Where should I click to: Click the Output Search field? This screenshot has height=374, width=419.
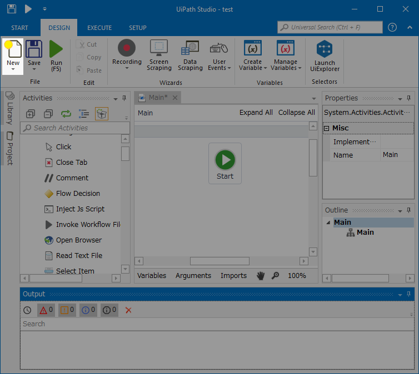coord(217,324)
